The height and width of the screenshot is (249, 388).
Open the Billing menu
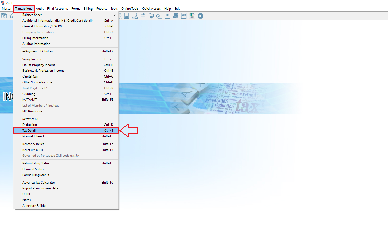click(88, 9)
